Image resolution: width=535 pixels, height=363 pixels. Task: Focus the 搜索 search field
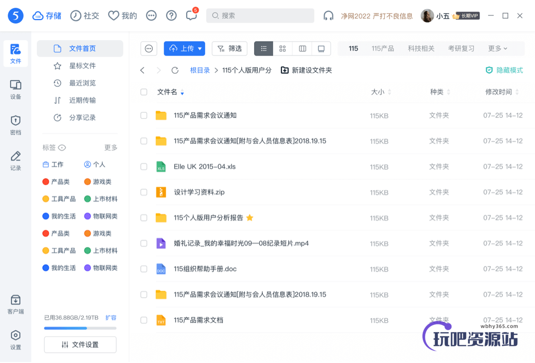tap(260, 16)
